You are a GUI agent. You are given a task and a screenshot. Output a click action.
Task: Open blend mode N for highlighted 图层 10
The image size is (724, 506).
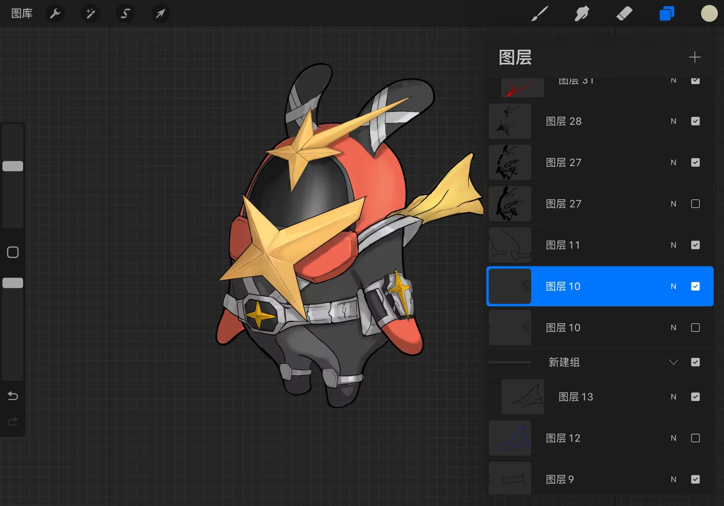coord(673,286)
